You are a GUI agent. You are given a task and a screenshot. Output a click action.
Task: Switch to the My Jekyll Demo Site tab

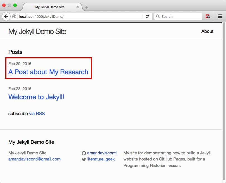50,7
